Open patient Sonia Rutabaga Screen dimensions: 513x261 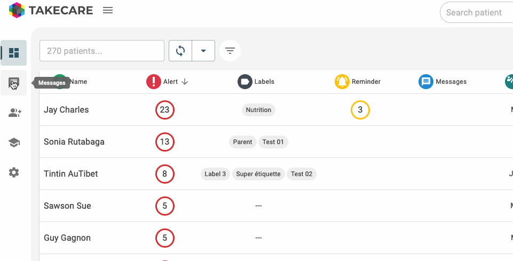74,141
